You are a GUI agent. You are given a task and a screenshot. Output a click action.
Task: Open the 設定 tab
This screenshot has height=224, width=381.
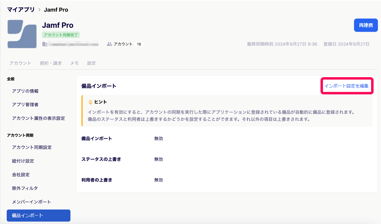[x=91, y=63]
